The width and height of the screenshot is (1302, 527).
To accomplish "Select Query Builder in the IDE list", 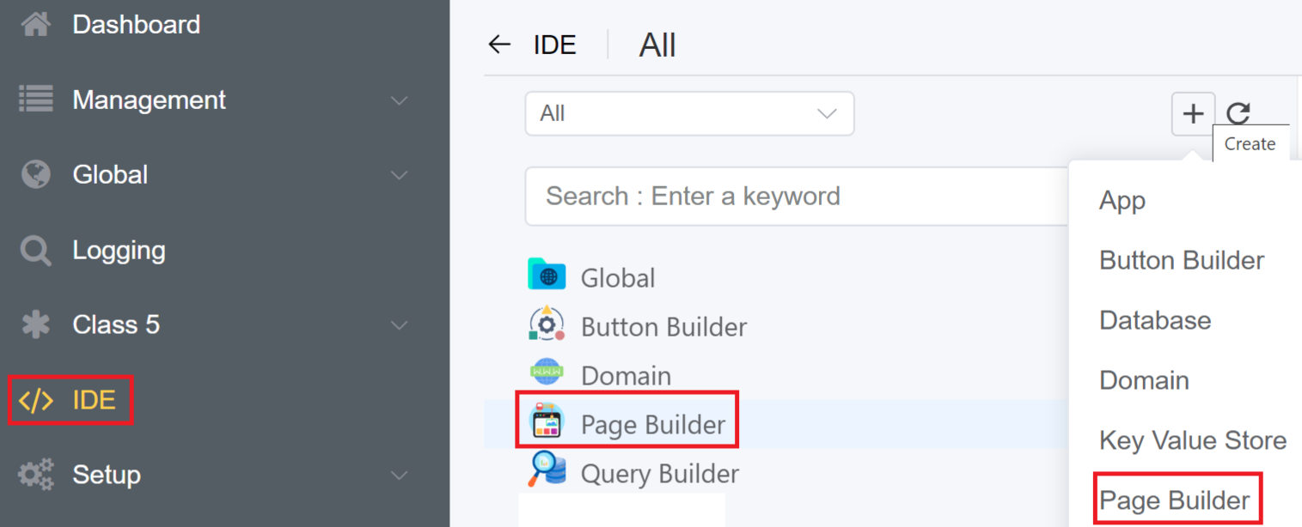I will 659,474.
